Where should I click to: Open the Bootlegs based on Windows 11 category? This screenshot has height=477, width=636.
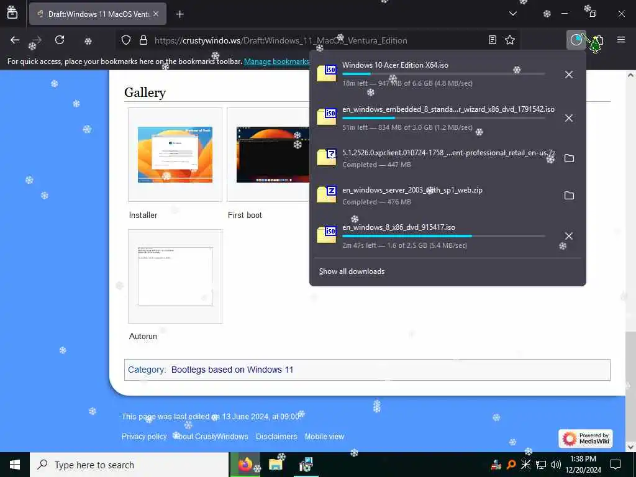232,370
